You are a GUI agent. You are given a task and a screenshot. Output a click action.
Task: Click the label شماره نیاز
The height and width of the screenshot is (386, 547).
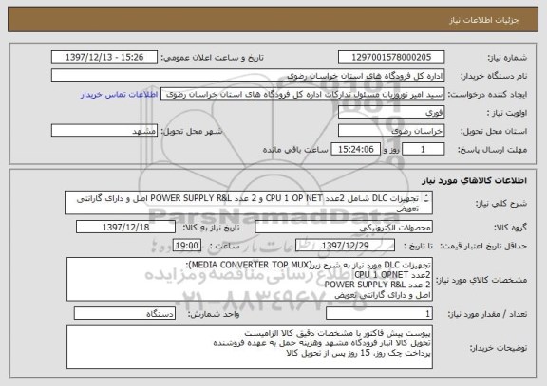pos(507,58)
